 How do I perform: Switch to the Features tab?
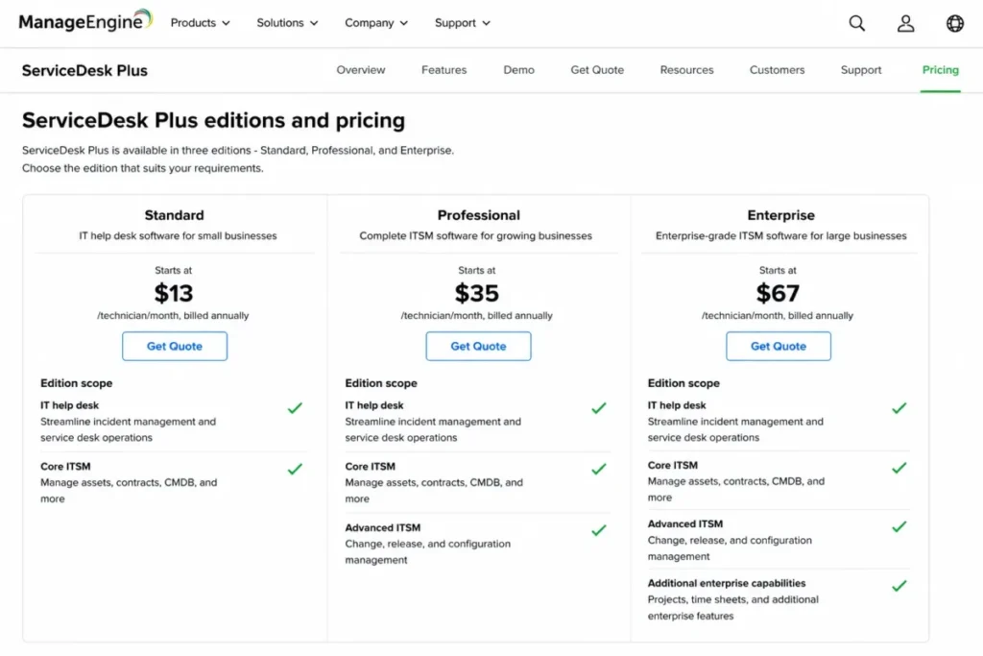(444, 69)
